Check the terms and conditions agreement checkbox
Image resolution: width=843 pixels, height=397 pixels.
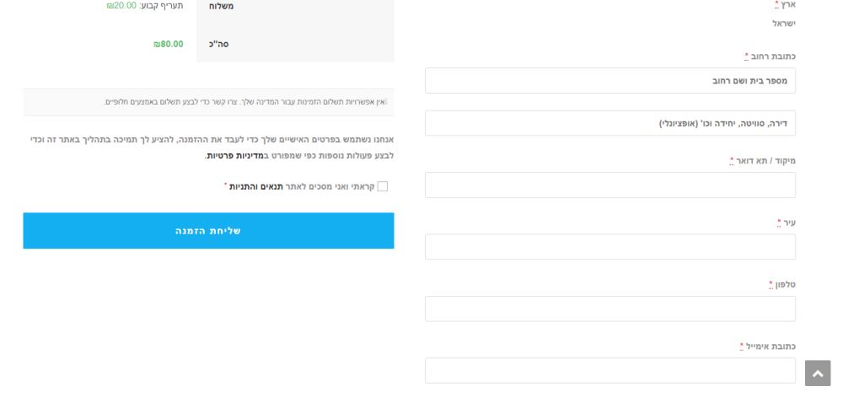coord(382,186)
